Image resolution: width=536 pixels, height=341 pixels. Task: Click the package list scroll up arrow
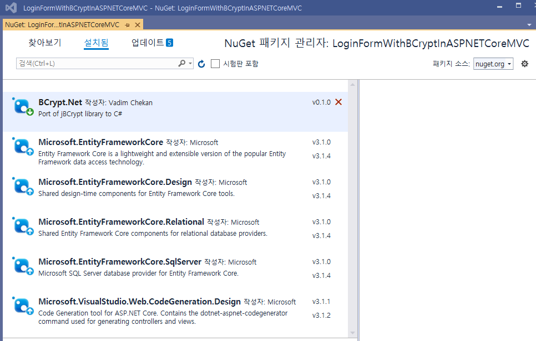(x=352, y=84)
